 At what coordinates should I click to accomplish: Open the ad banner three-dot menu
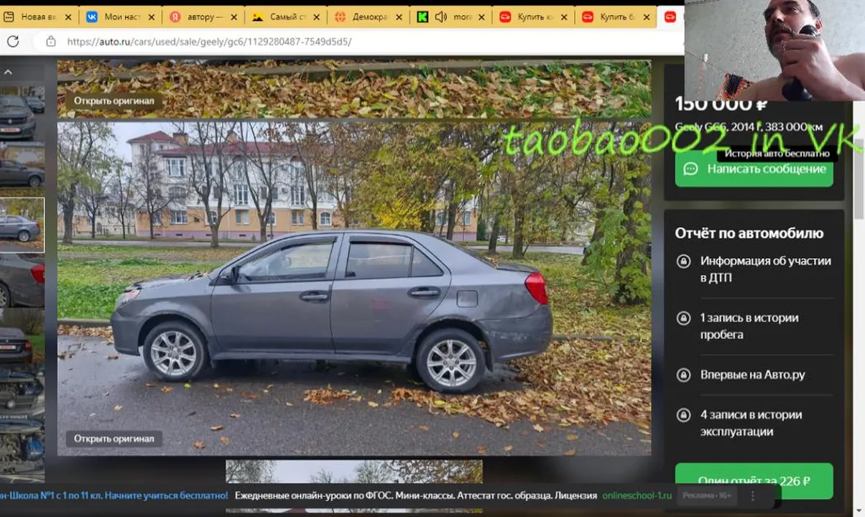tap(753, 495)
